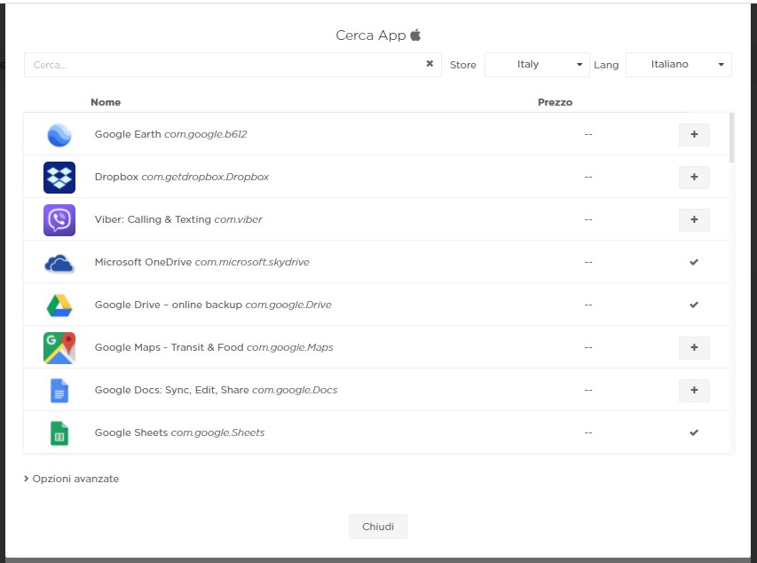Click the Google Sheets app icon

coord(59,433)
